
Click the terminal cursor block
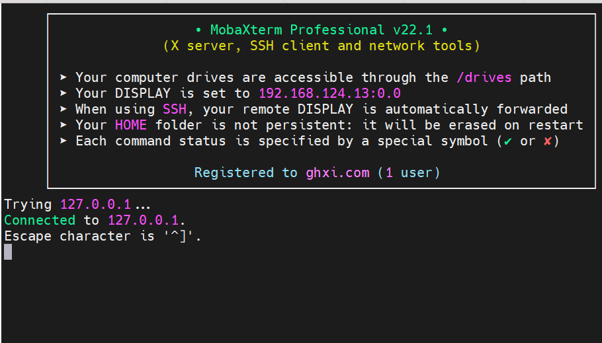click(x=8, y=252)
